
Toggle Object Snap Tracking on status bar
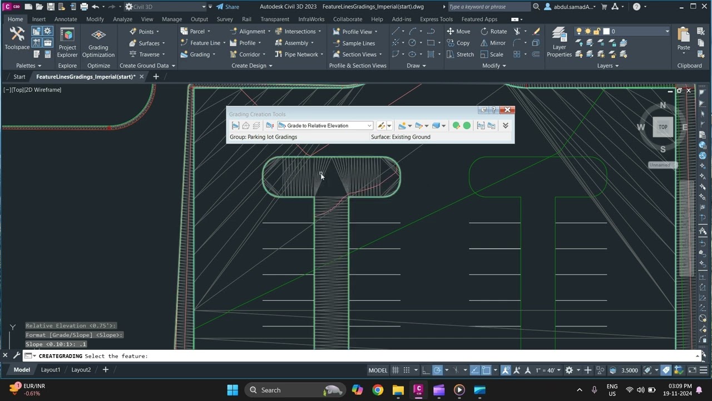pyautogui.click(x=474, y=370)
